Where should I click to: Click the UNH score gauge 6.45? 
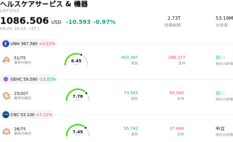tap(76, 60)
